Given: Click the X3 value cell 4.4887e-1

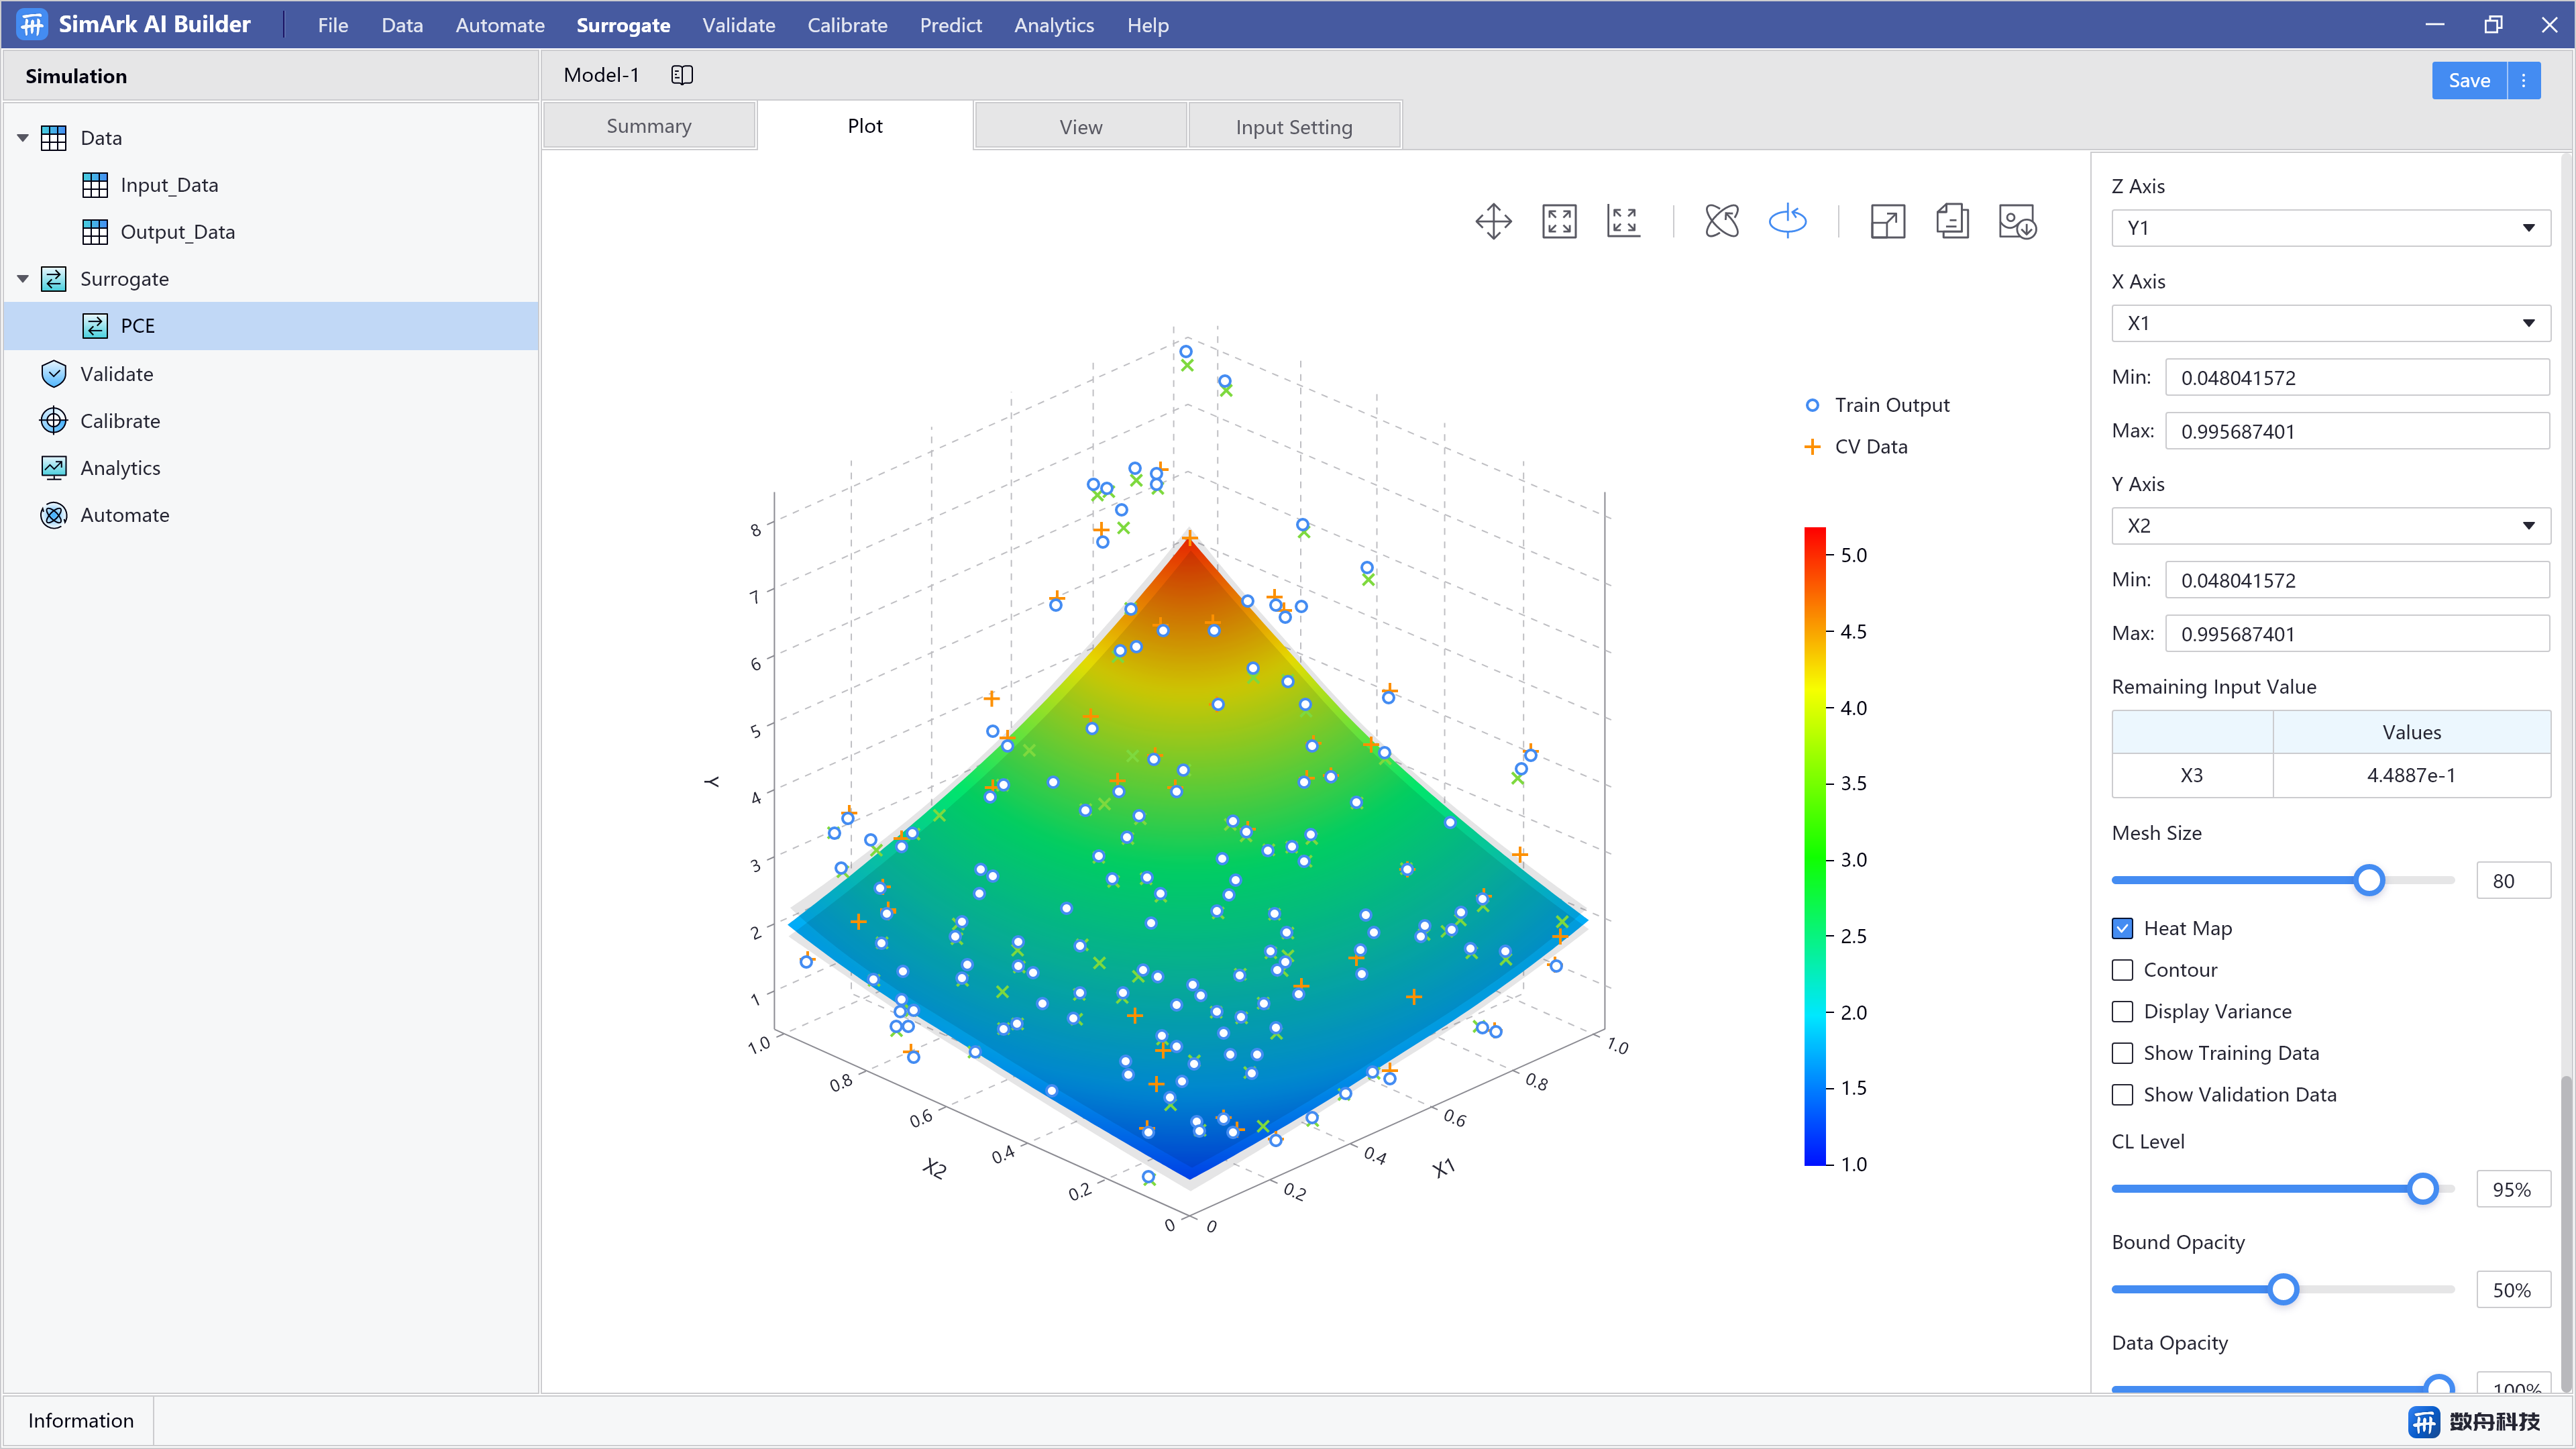Looking at the screenshot, I should [x=2411, y=775].
